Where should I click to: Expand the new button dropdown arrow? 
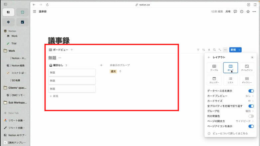pyautogui.click(x=239, y=50)
